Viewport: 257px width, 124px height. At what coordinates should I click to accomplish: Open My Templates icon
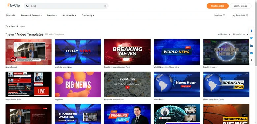247,15
